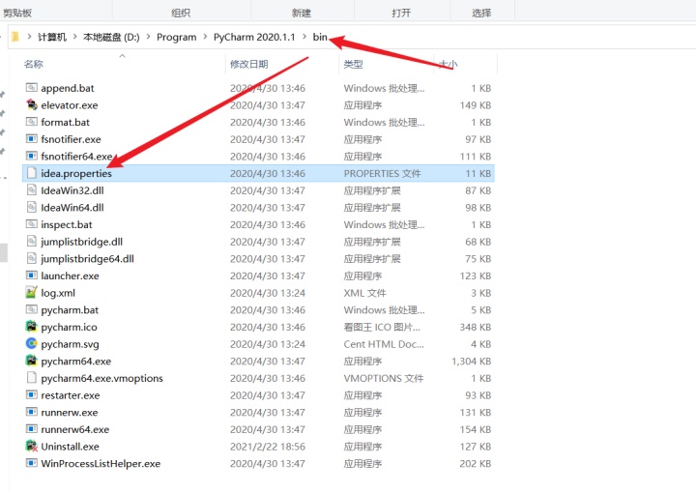Select the IdeaWin64.dll file name
696x493 pixels.
click(x=72, y=207)
